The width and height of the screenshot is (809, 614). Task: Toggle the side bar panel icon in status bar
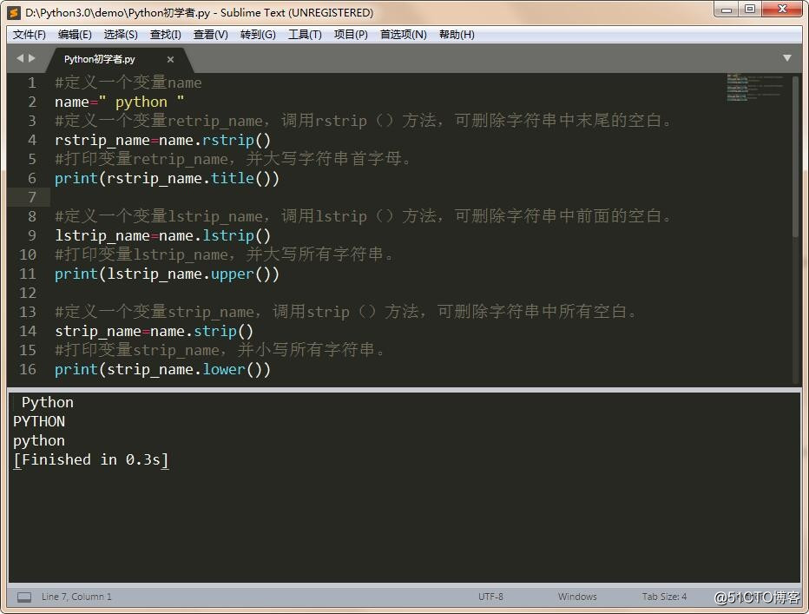[24, 597]
